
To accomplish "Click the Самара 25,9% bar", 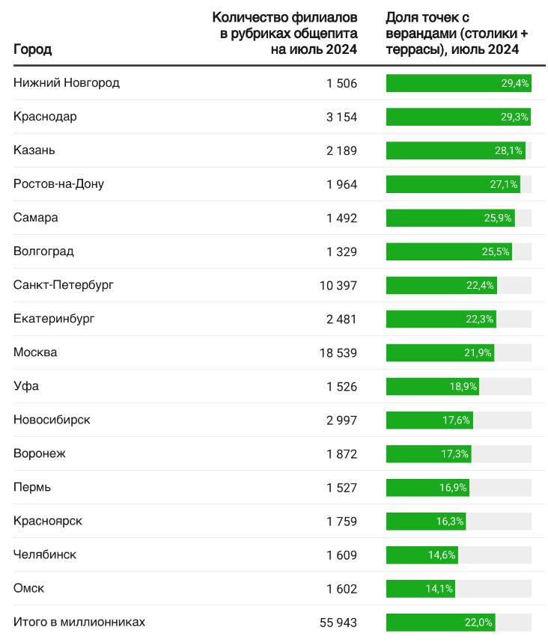I will pos(448,218).
